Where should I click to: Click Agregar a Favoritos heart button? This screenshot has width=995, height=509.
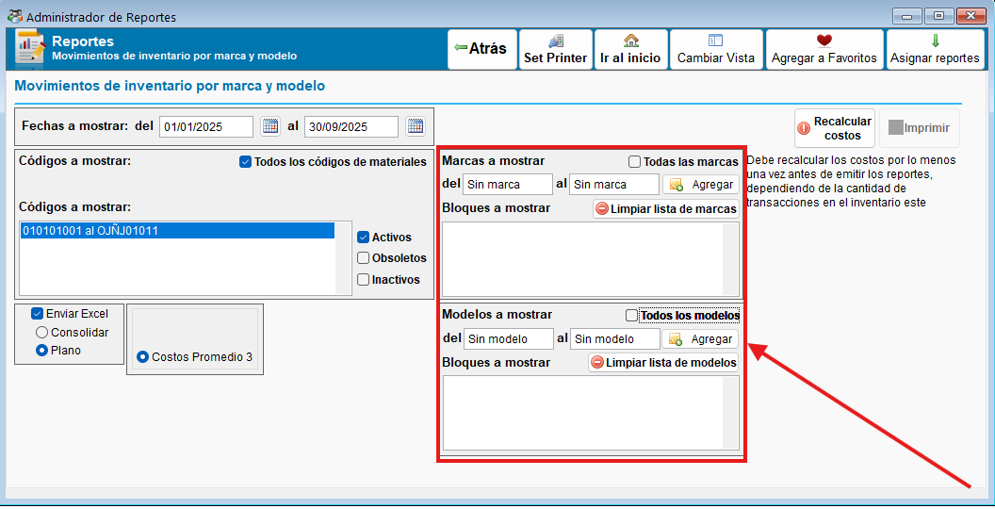(824, 49)
